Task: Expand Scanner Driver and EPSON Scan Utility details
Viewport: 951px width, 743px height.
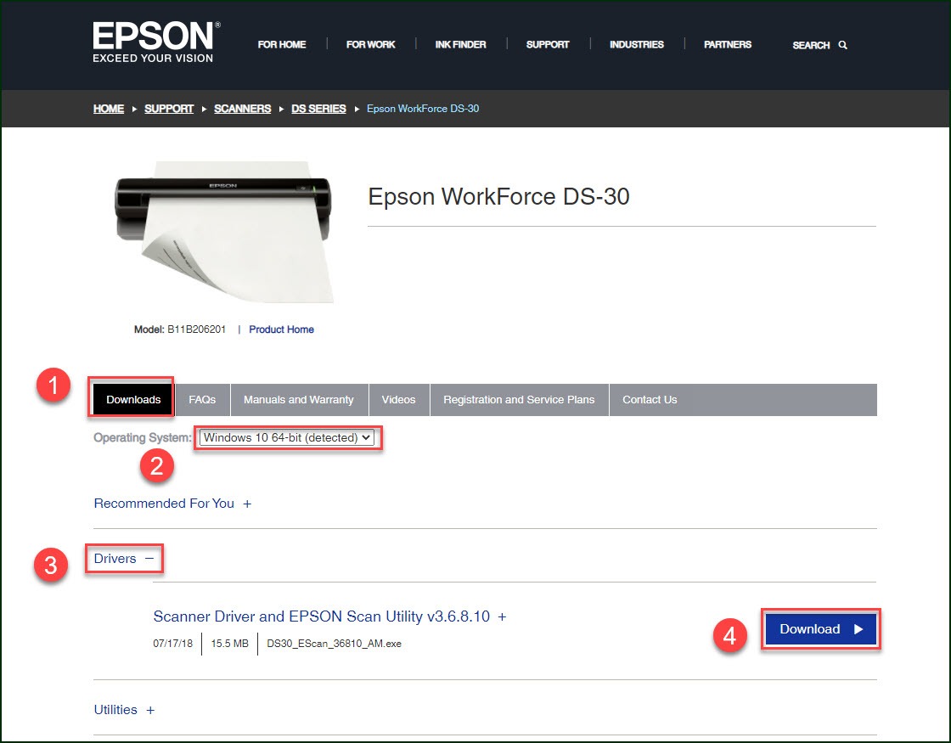Action: 329,616
